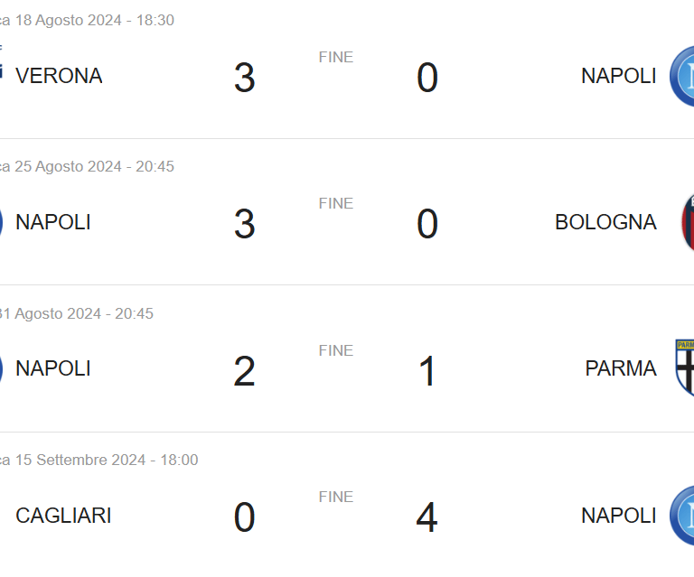Click Napoli score 4 against Cagliari

(427, 517)
